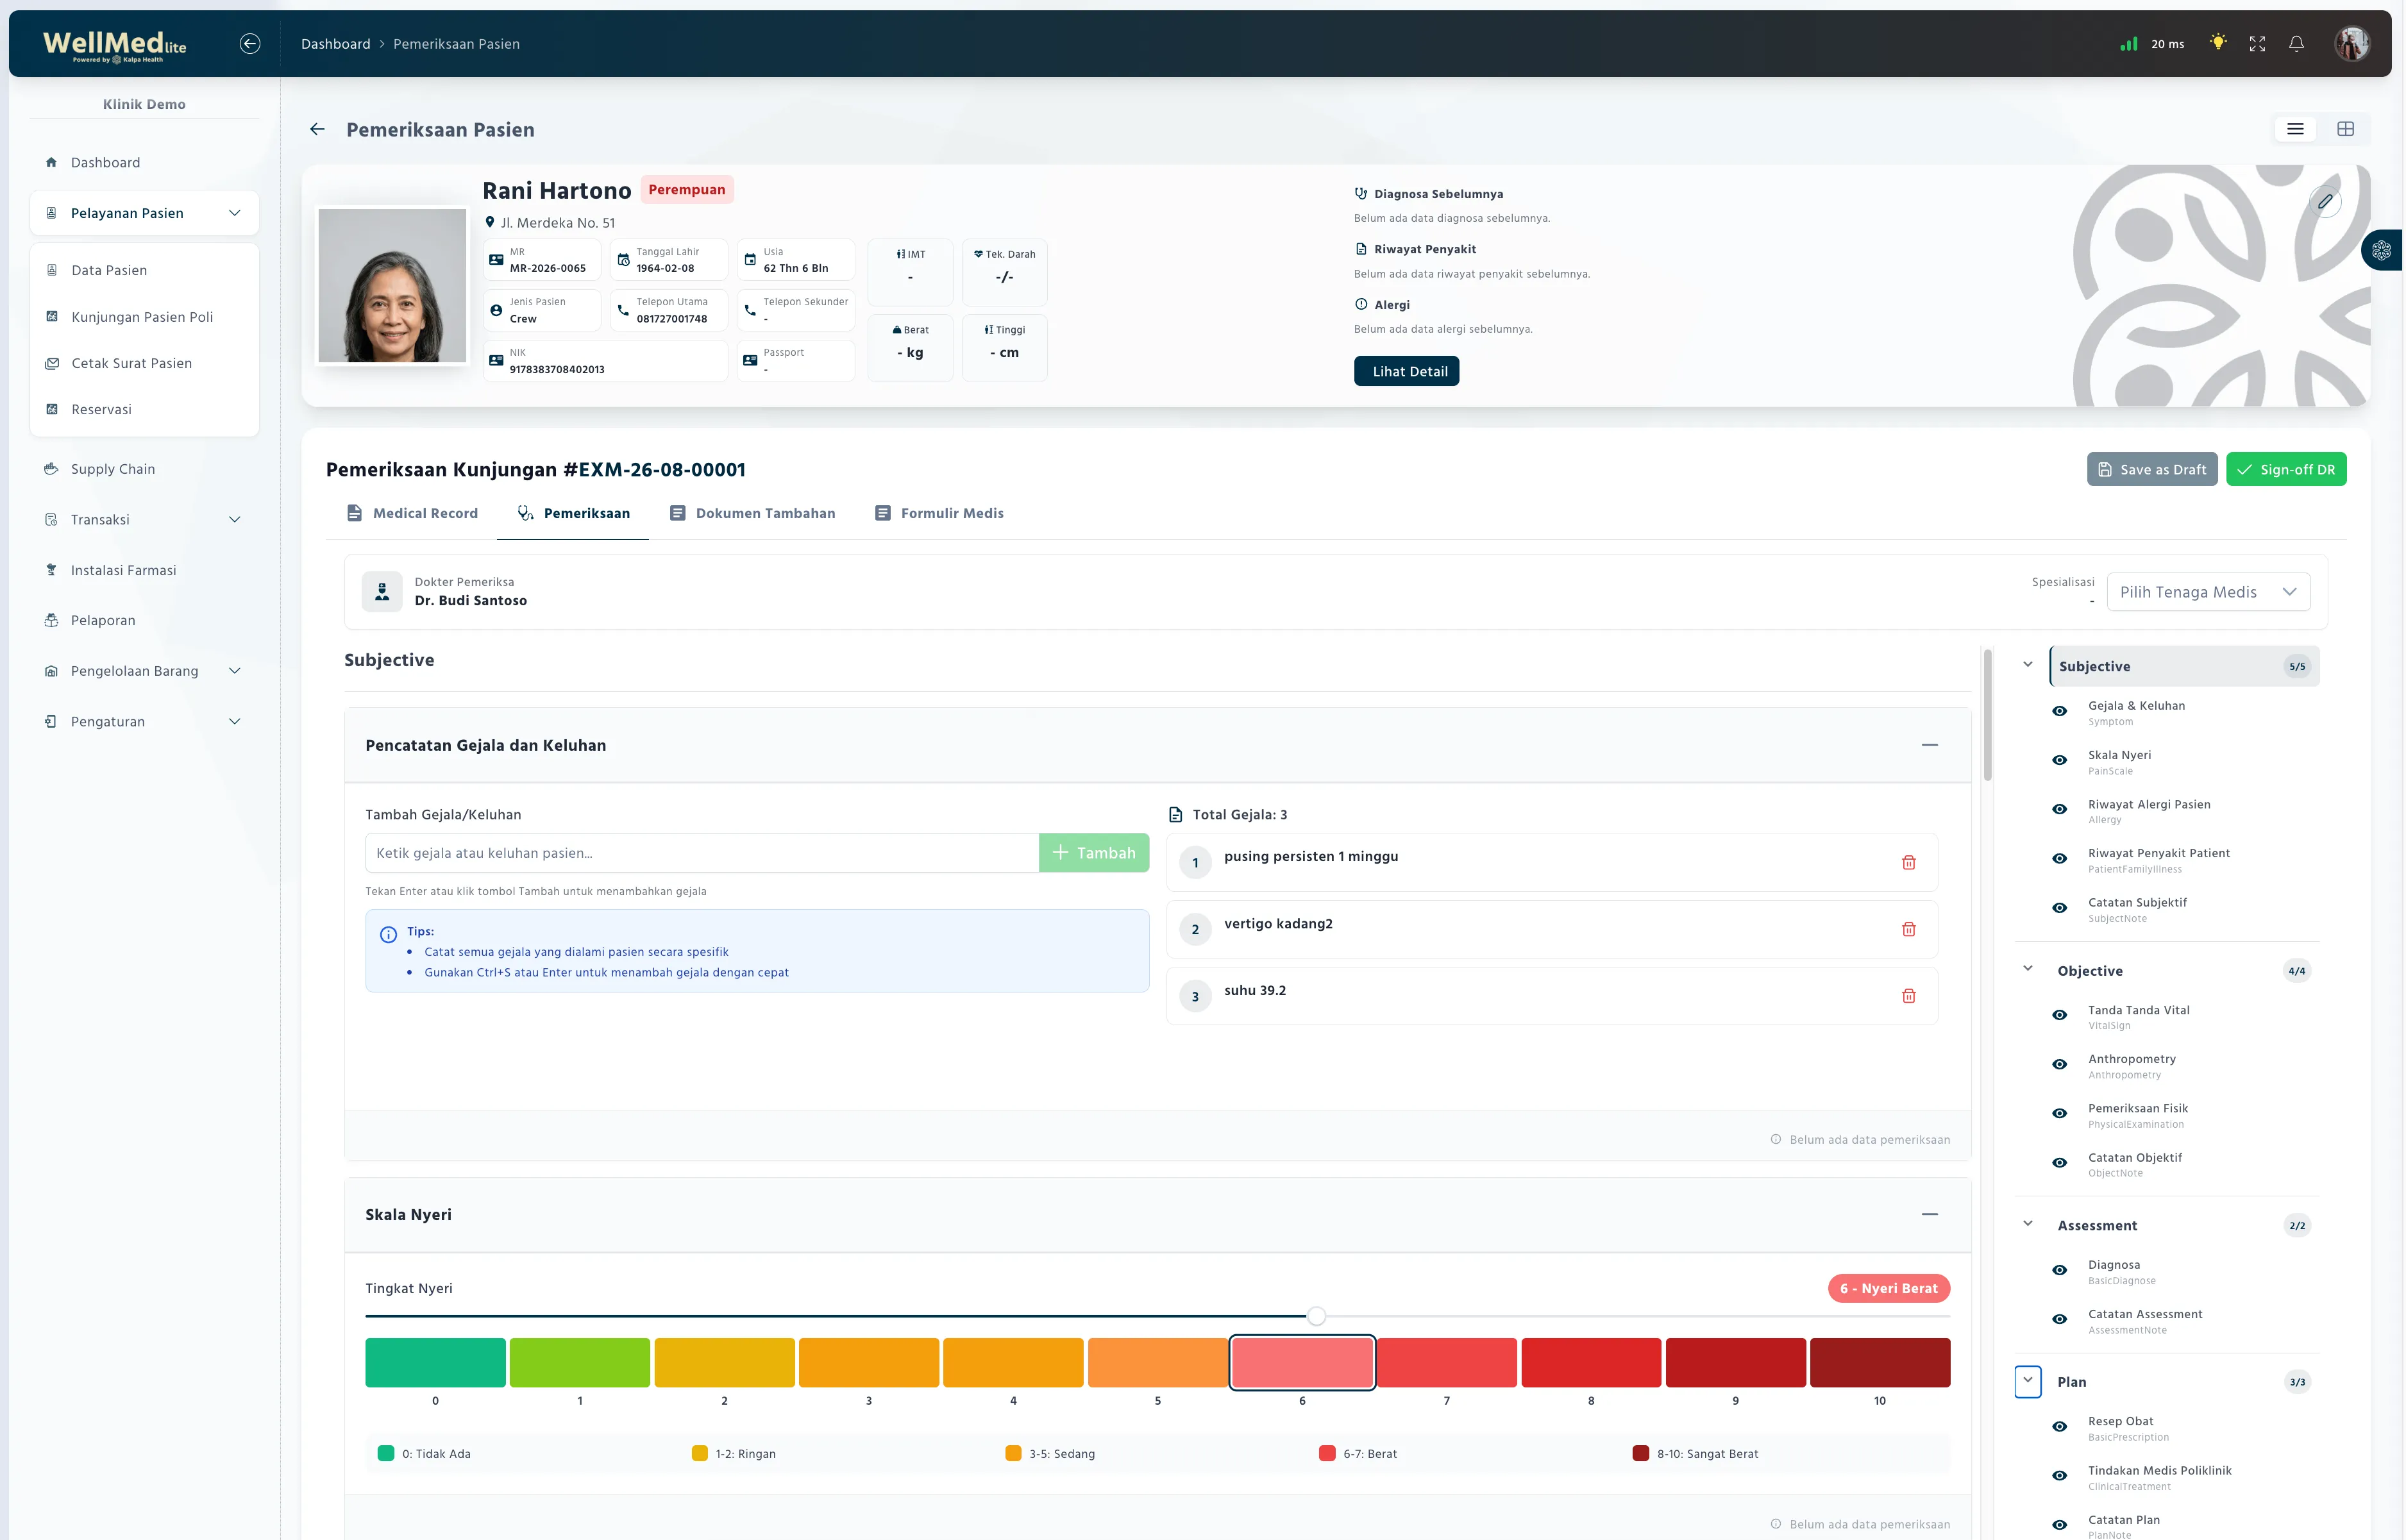Click the Reservasi sidebar icon

(52, 409)
